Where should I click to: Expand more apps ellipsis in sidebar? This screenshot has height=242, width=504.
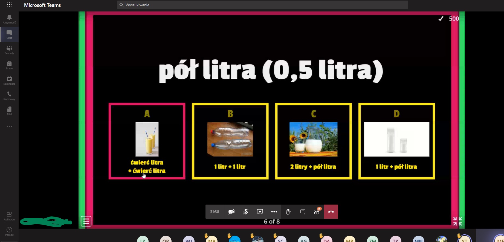[9, 126]
